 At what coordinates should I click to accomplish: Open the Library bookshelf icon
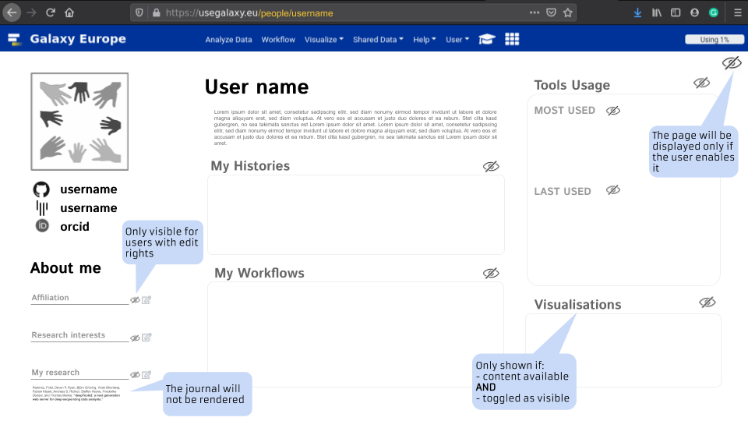(657, 12)
